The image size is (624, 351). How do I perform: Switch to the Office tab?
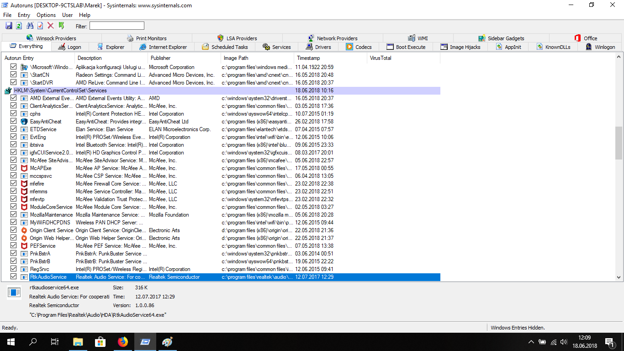[586, 38]
